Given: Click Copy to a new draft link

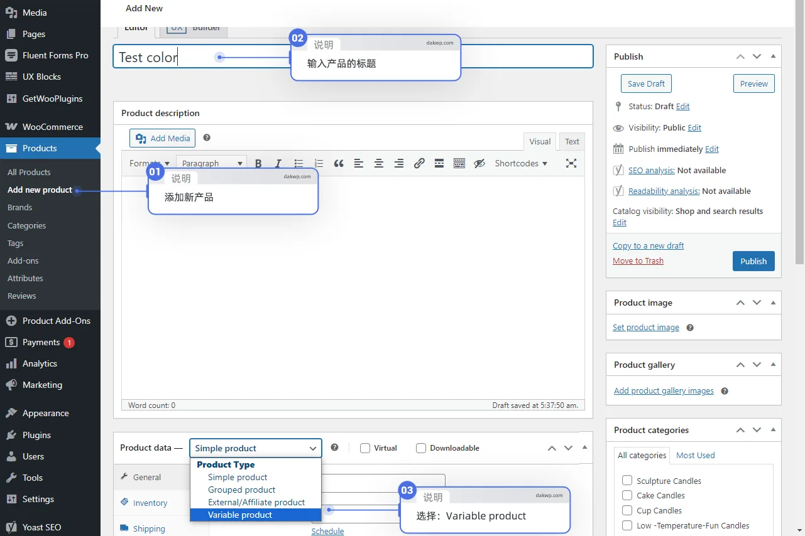Looking at the screenshot, I should tap(648, 246).
